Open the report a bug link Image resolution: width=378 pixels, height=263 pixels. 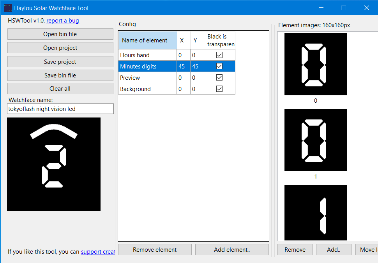tap(63, 21)
